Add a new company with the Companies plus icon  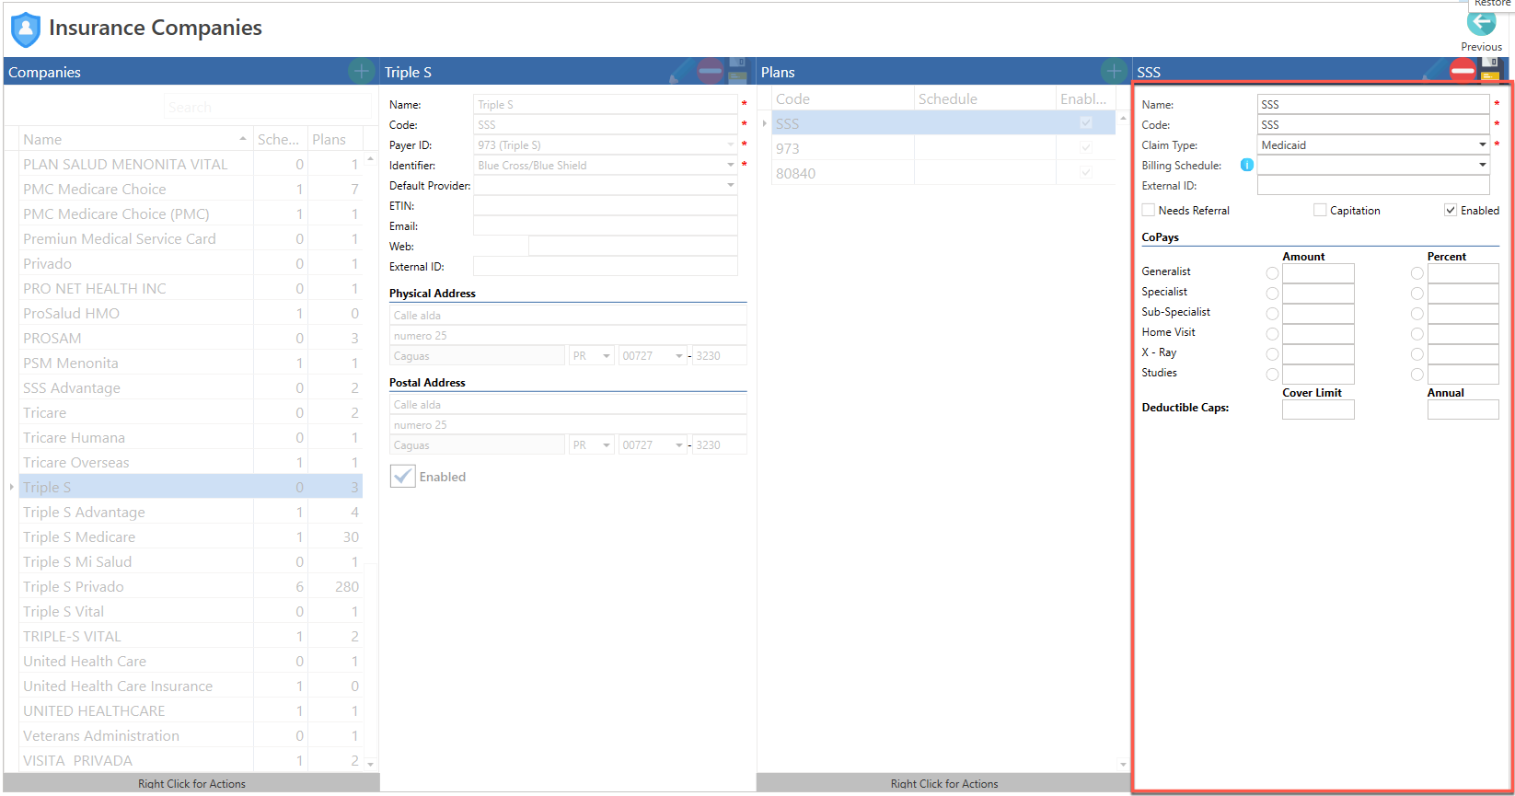362,71
